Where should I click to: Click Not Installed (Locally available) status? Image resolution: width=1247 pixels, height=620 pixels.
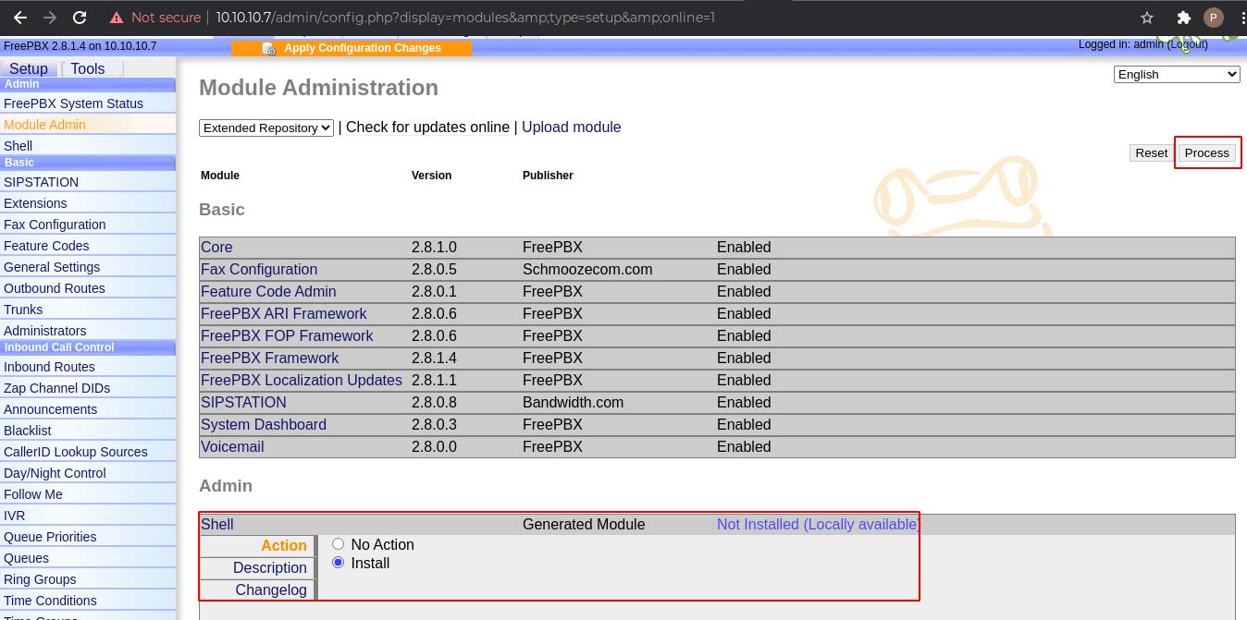coord(818,525)
